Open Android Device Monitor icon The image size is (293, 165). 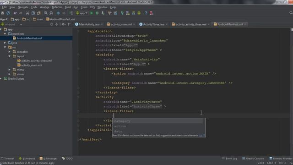pyautogui.click(x=139, y=13)
